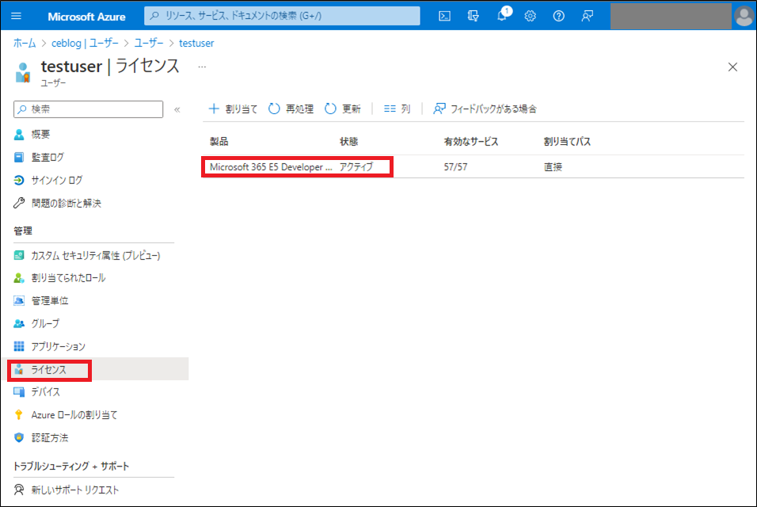757x507 pixels.
Task: Click the Microsoft Azure logo text
Action: click(x=86, y=17)
